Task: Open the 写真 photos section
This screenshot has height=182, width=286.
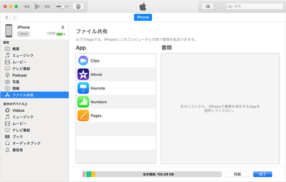Action: pyautogui.click(x=34, y=82)
